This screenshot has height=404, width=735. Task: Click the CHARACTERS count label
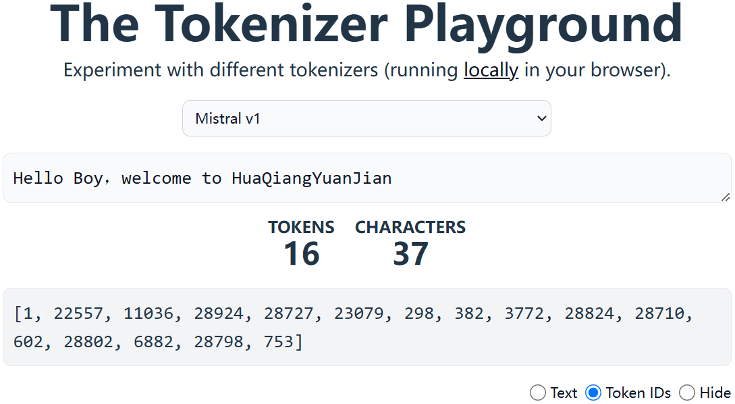pyautogui.click(x=410, y=227)
